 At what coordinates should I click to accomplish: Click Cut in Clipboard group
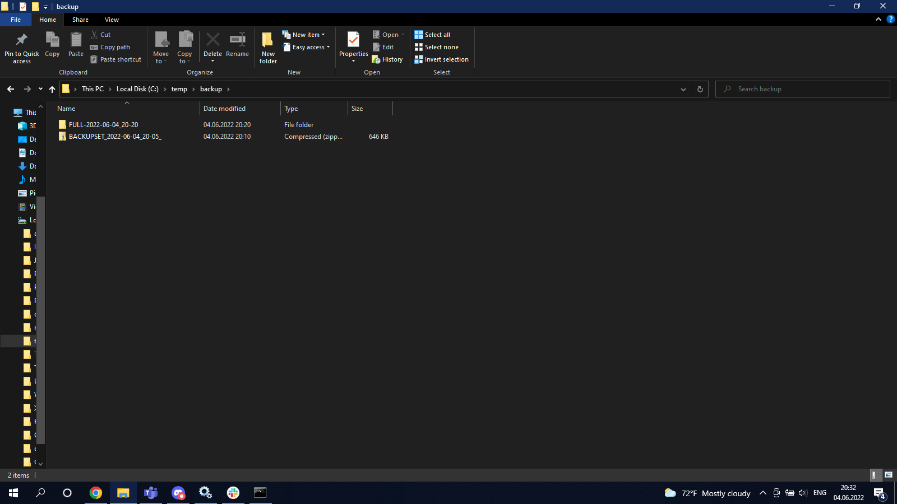[x=101, y=35]
